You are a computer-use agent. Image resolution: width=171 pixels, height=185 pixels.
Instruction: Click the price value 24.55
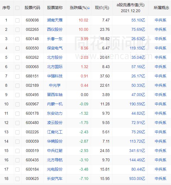pyautogui.click(x=105, y=151)
